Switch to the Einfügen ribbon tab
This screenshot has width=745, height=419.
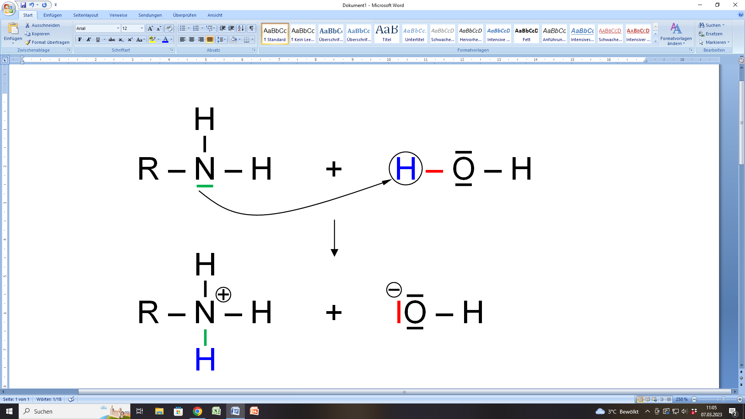coord(52,15)
